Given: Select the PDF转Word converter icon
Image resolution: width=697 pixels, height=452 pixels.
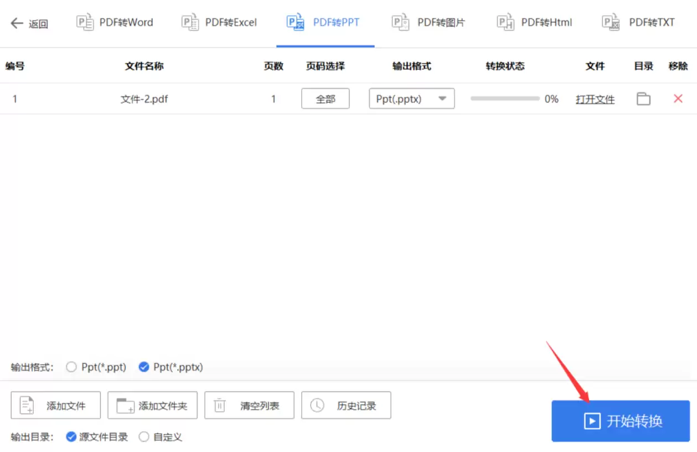Looking at the screenshot, I should (85, 22).
